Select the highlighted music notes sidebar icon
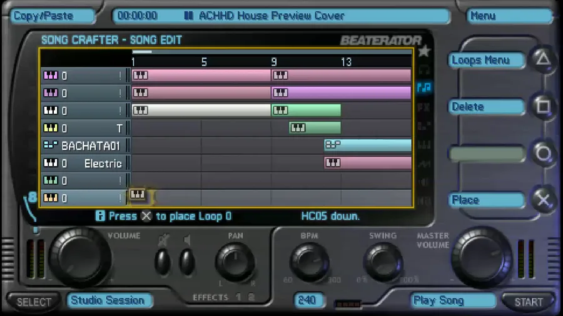This screenshot has height=316, width=563. click(424, 87)
